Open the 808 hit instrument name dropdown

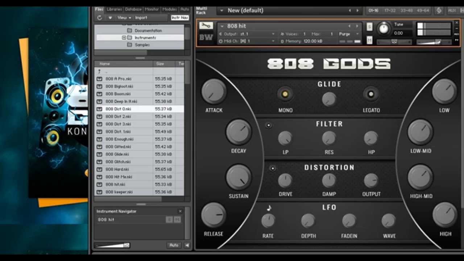coord(222,26)
